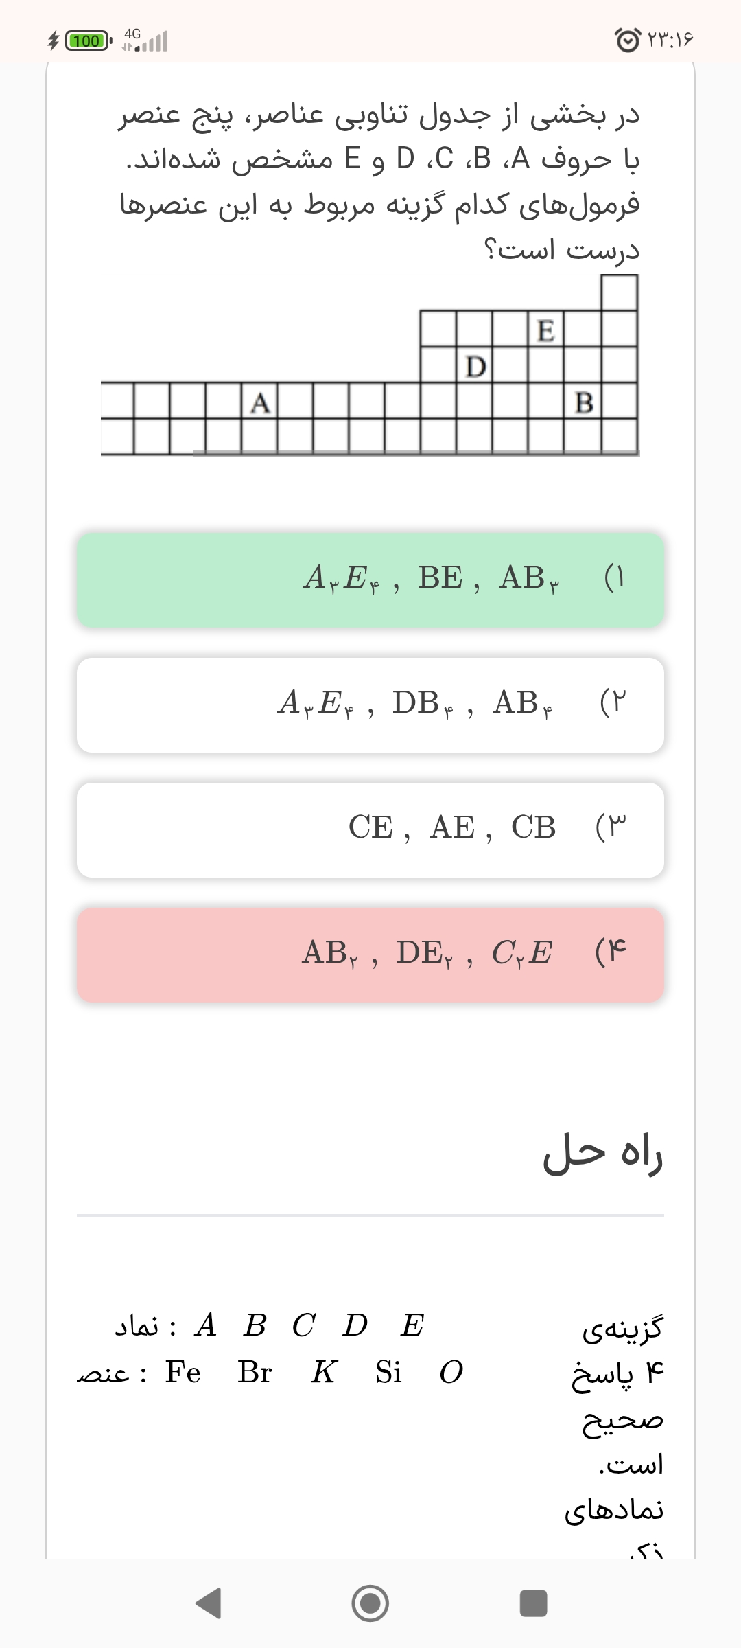Tap cell D in the periodic table

click(x=475, y=366)
